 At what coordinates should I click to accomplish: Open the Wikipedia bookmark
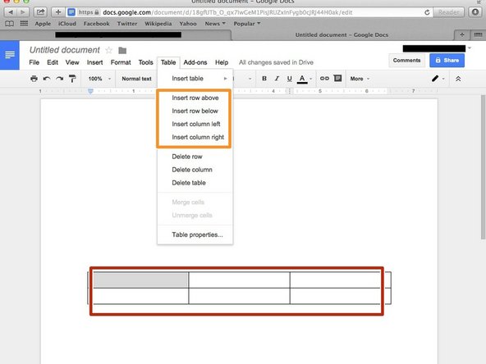[158, 24]
